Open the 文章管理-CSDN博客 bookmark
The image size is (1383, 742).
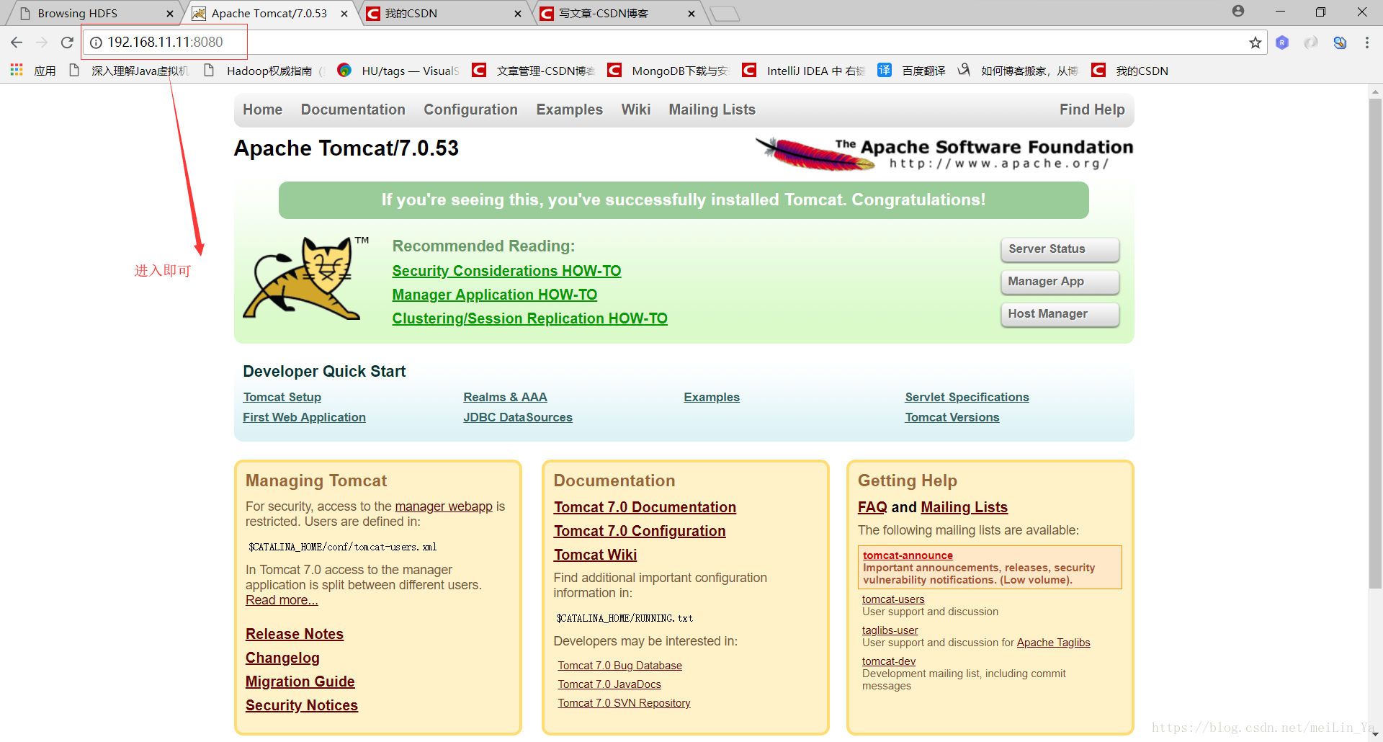pos(533,71)
